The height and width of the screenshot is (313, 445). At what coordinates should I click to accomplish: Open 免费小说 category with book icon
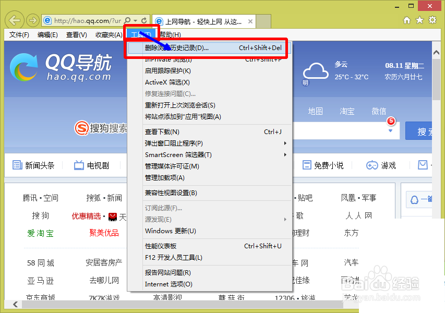[x=323, y=165]
